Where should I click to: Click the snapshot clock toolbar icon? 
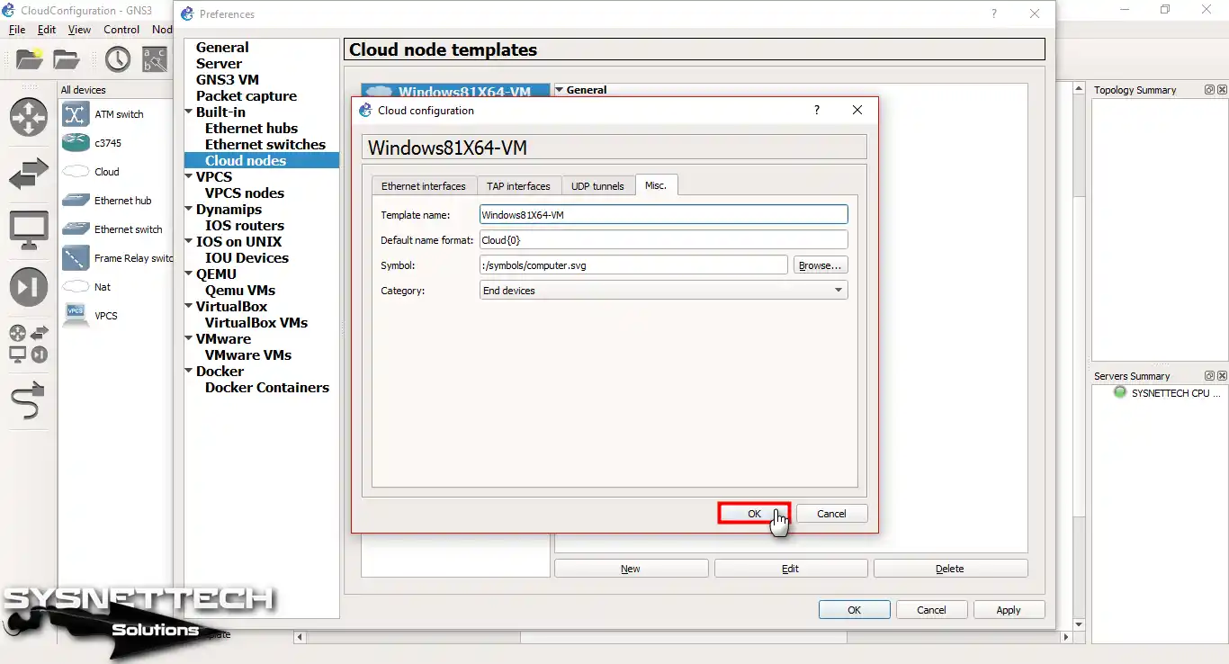(x=118, y=59)
